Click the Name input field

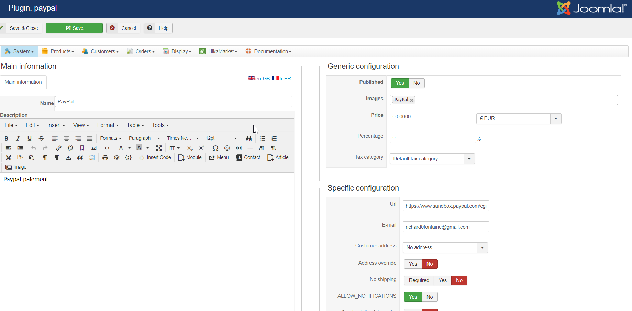(174, 102)
